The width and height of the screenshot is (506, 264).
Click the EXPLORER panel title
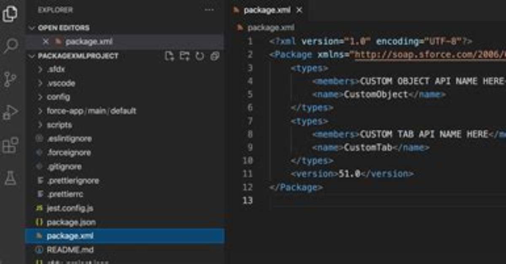55,10
